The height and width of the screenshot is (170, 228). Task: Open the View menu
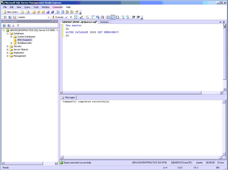[19, 7]
